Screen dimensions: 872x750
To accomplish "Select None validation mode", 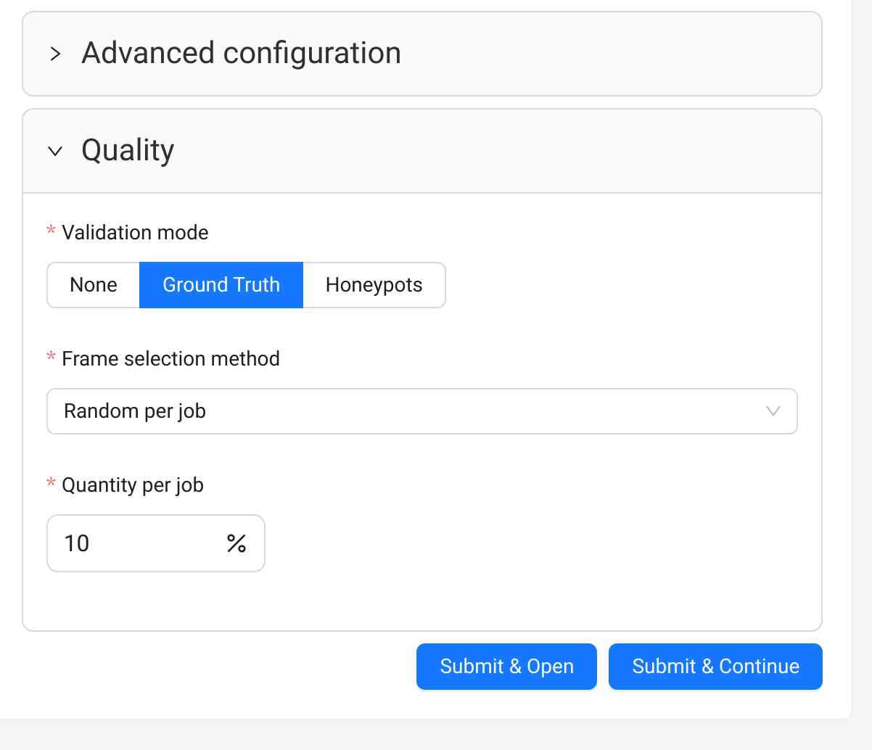I will [93, 284].
